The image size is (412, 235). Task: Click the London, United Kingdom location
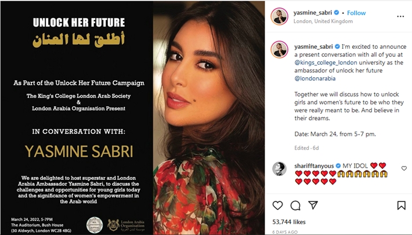(x=323, y=21)
